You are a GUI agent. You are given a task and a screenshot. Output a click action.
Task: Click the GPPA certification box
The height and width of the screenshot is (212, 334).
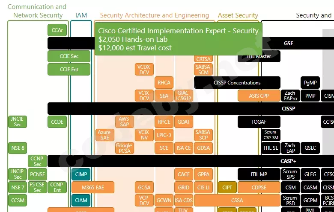click(x=203, y=174)
